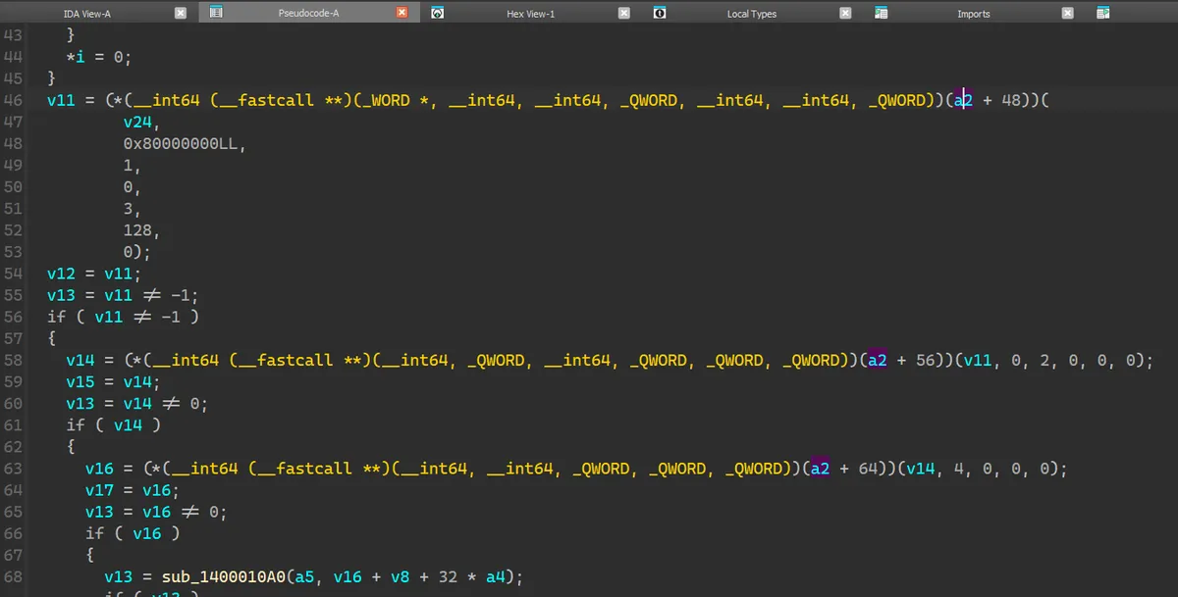This screenshot has width=1178, height=597.
Task: Click variable v14 assigned on line 58
Action: (80, 361)
